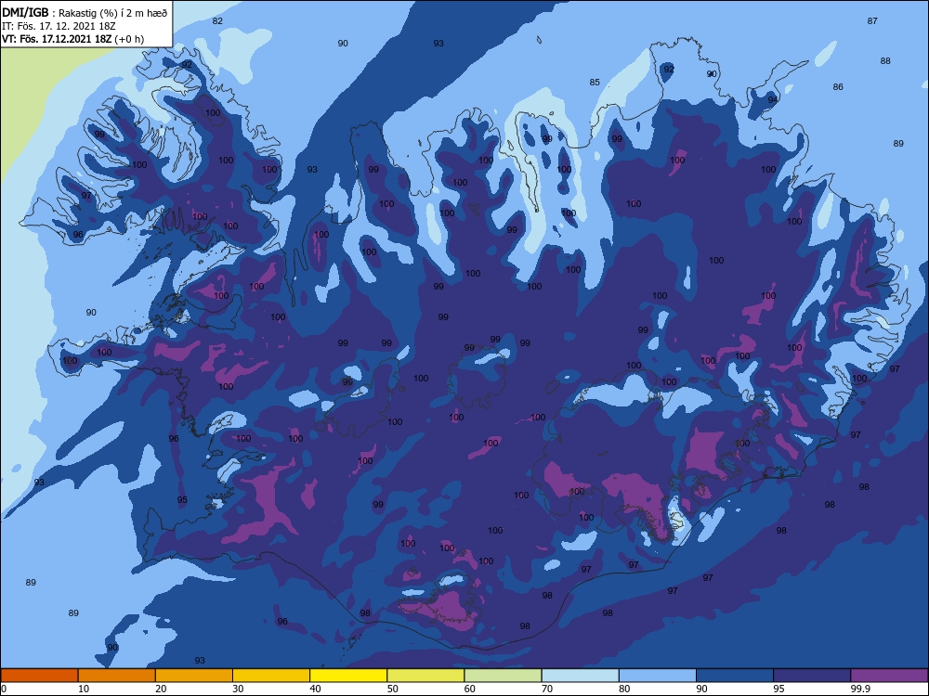Click the '85' humidity value on map
The height and width of the screenshot is (696, 929).
(595, 83)
